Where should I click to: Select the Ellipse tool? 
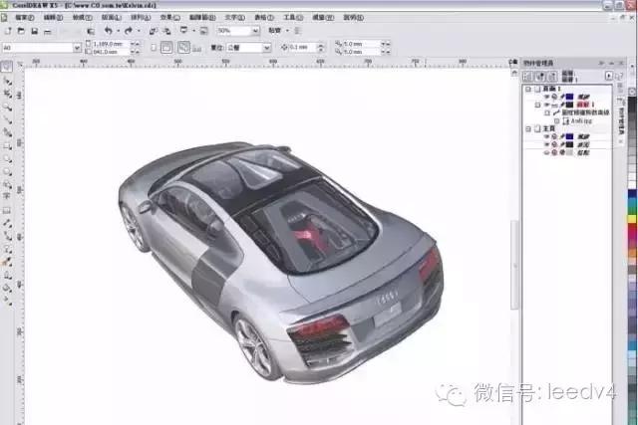click(x=7, y=158)
